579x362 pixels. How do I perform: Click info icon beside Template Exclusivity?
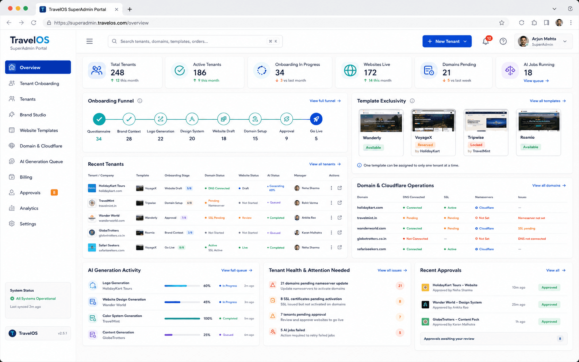pos(412,101)
